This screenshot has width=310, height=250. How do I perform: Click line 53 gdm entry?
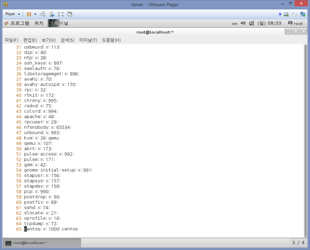pos(35,164)
